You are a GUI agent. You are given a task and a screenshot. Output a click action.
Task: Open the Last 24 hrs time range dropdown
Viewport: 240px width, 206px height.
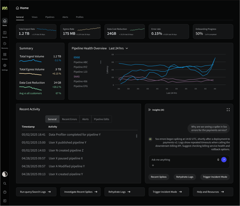(118, 48)
